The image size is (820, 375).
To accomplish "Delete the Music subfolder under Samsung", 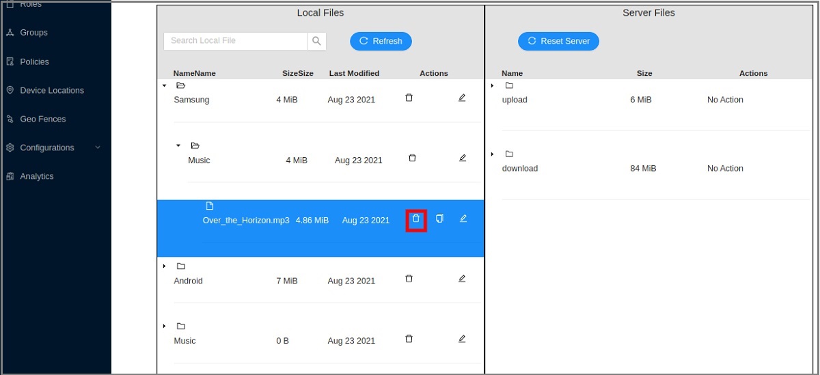I will click(x=412, y=158).
